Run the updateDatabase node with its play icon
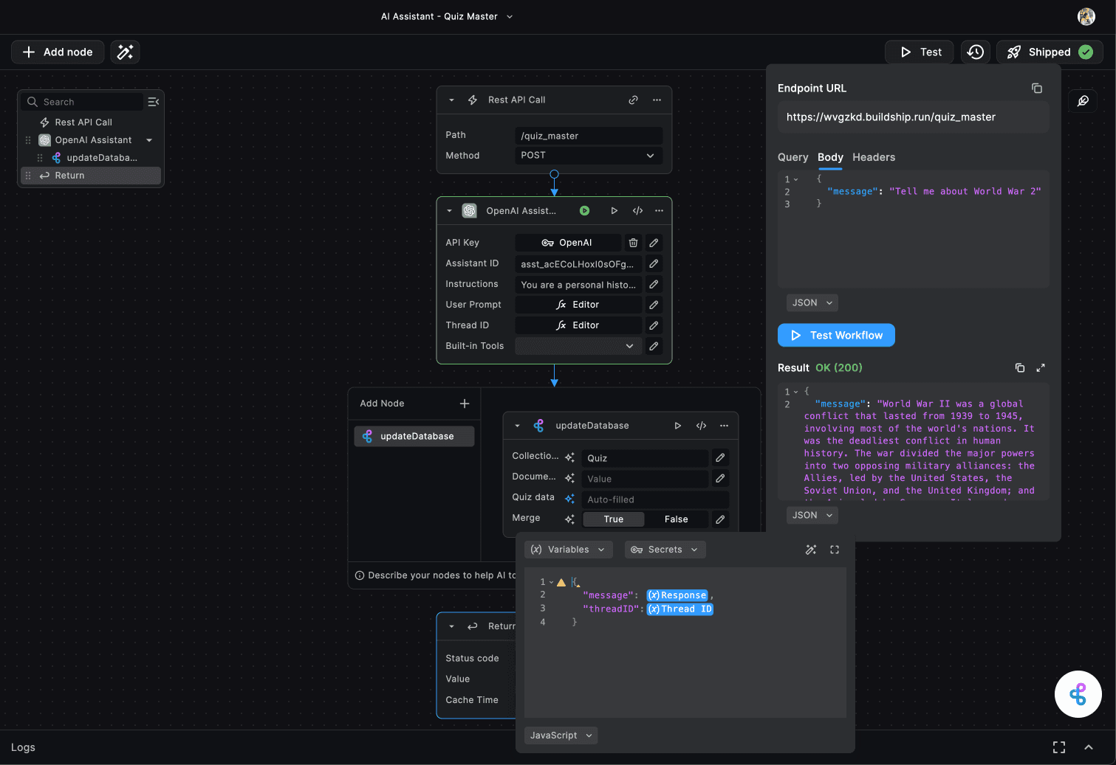Viewport: 1116px width, 765px height. tap(677, 425)
